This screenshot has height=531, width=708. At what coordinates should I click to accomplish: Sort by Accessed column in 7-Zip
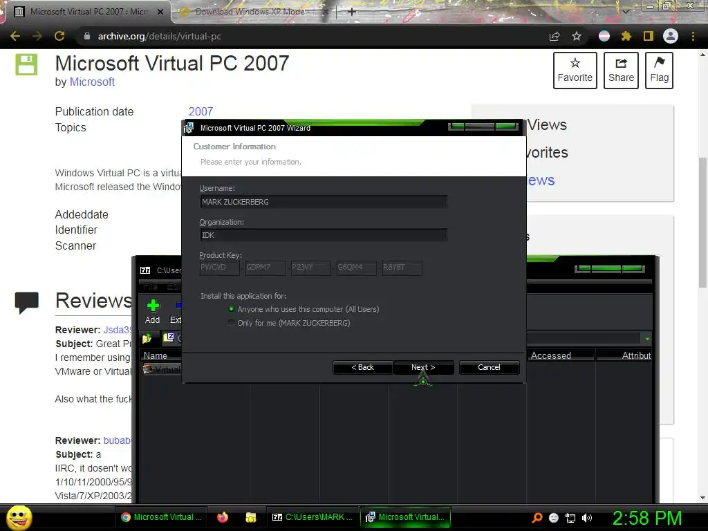pyautogui.click(x=560, y=356)
